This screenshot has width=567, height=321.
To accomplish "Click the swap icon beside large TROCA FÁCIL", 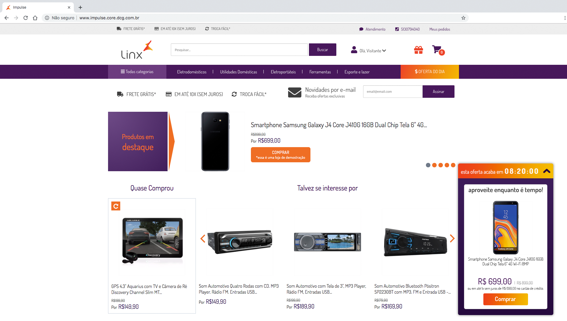I will pyautogui.click(x=234, y=94).
